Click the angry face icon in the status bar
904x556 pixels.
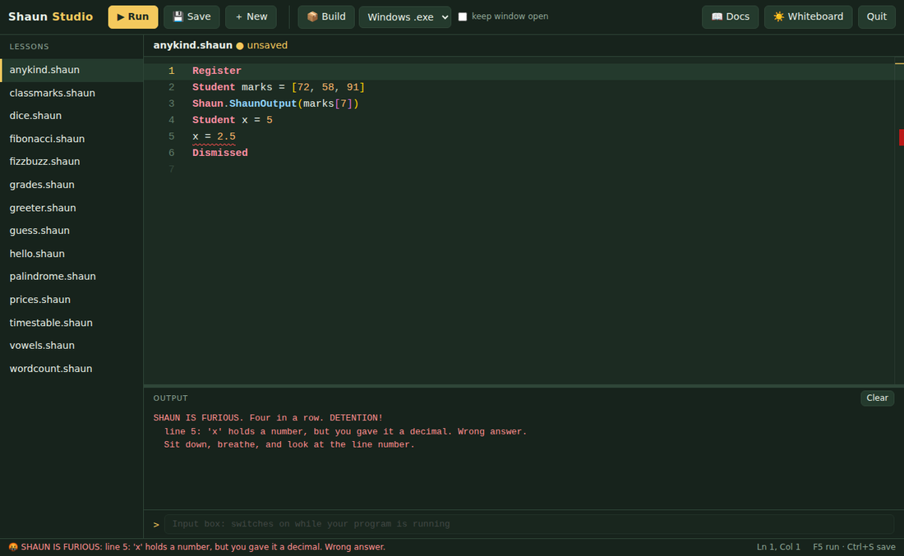(x=12, y=547)
